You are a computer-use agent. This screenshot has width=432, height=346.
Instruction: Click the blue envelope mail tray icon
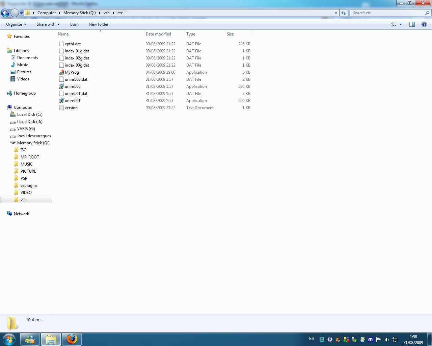pyautogui.click(x=371, y=340)
